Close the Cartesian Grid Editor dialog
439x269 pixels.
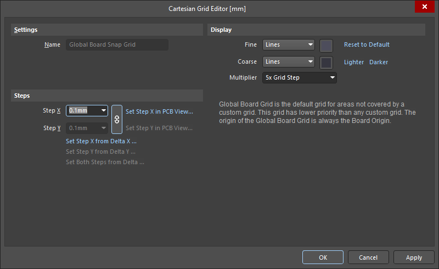424,7
